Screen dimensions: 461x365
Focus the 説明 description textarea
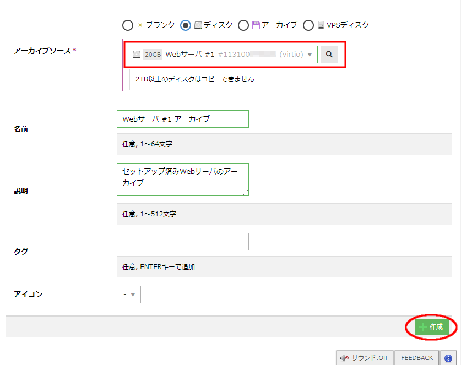coord(182,179)
